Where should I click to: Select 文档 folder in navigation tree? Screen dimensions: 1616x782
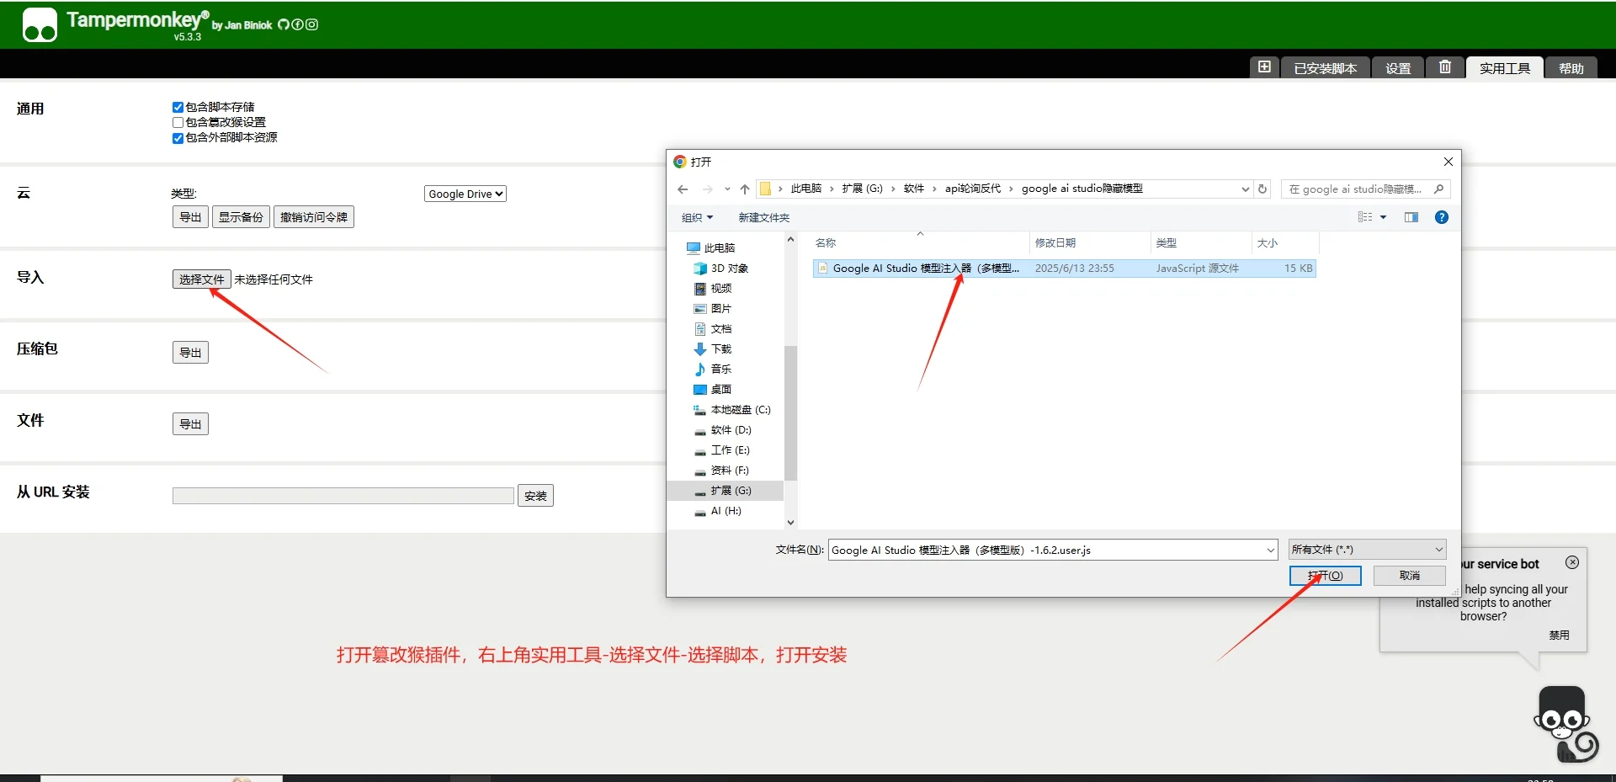pyautogui.click(x=713, y=329)
